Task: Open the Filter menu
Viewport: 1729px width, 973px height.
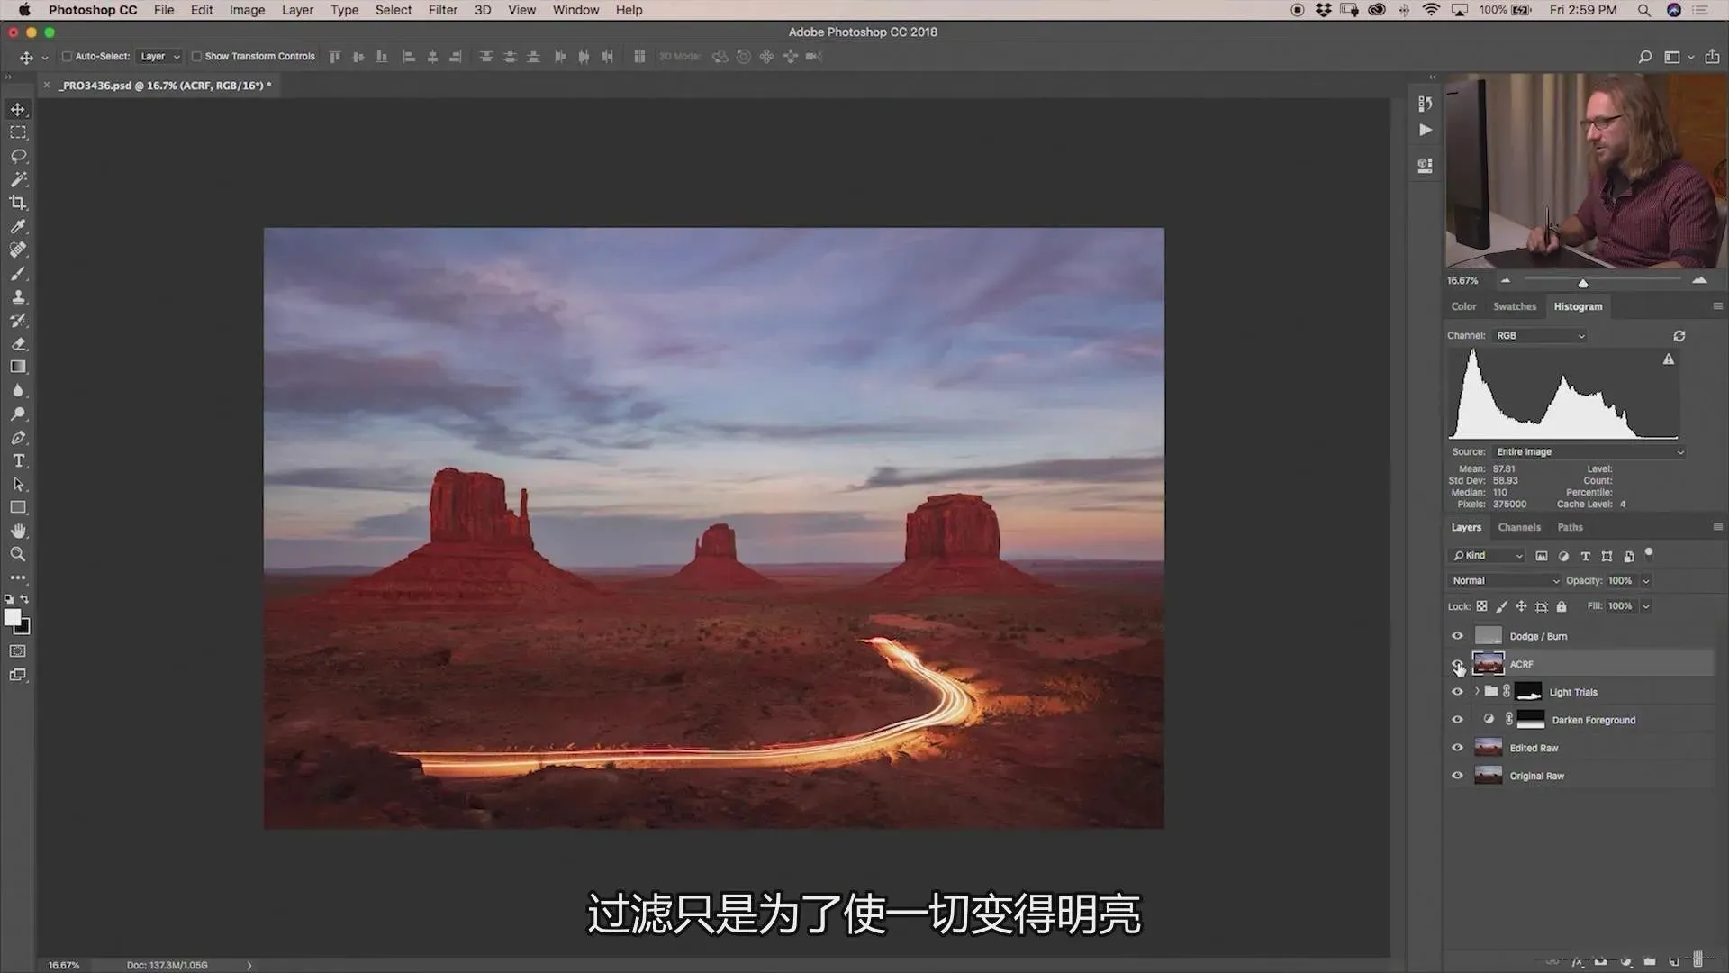Action: [x=442, y=10]
